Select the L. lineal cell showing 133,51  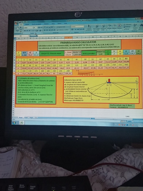click(x=68, y=55)
